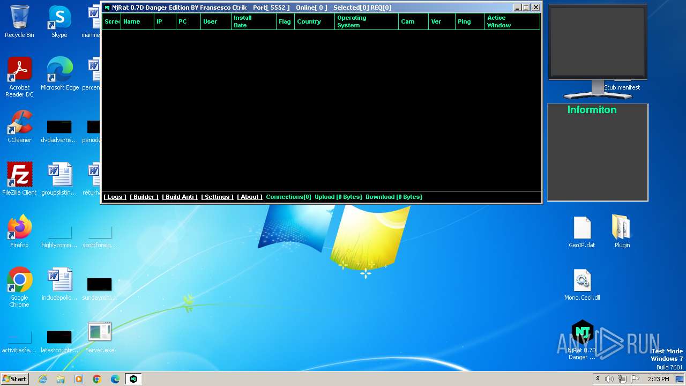
Task: Open the Settings link in NjRat
Action: tap(217, 197)
